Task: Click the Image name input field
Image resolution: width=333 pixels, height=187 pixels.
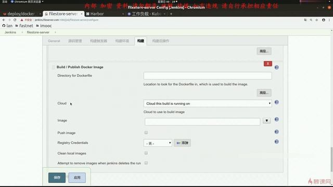Action: pyautogui.click(x=202, y=122)
